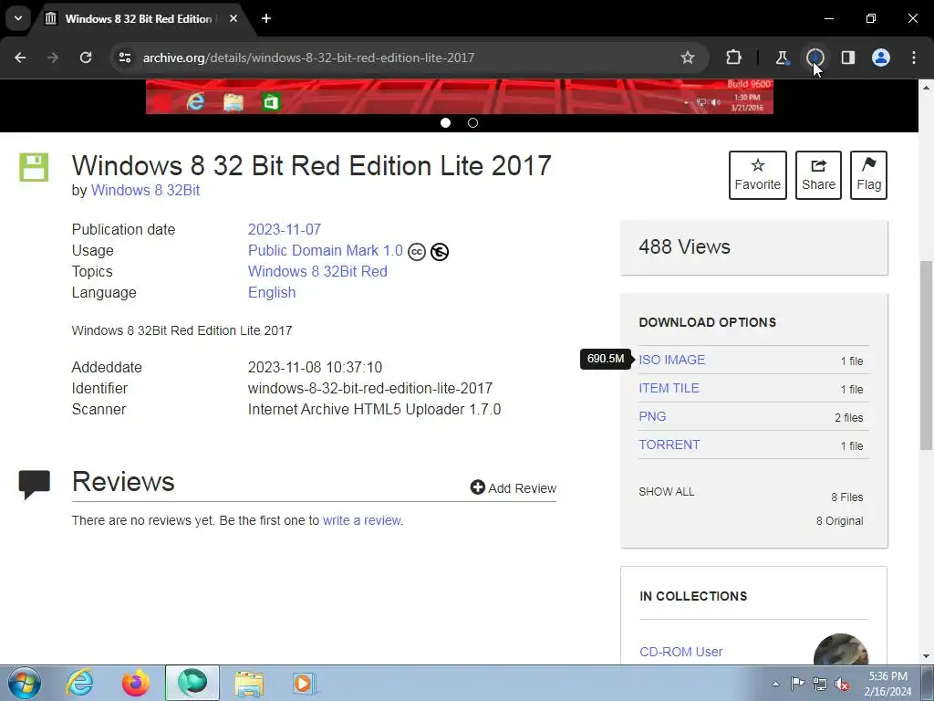Screen dimensions: 934x701
Task: Click identifier windows-8-32-bit-red-edition-lite-2017 text
Action: (x=370, y=389)
